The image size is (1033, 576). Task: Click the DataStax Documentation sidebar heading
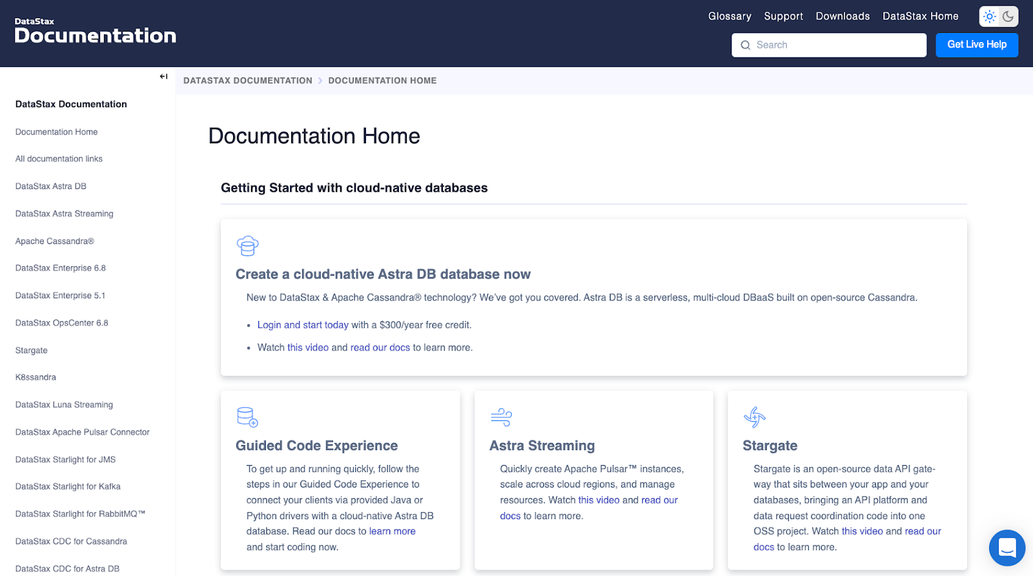tap(71, 104)
